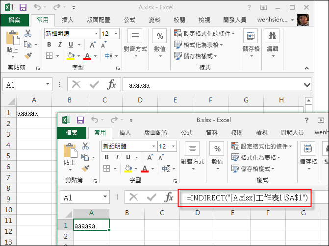Click the Save icon in A.xlsx window

pyautogui.click(x=23, y=7)
